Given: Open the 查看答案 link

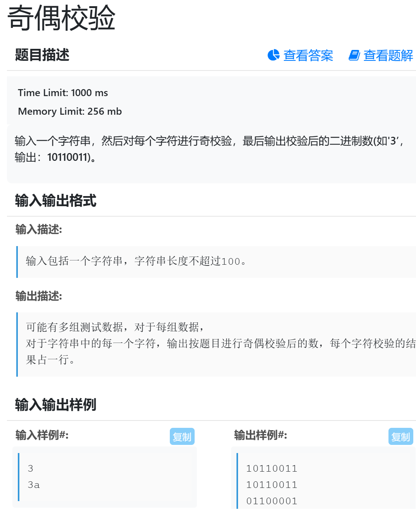Looking at the screenshot, I should [x=308, y=55].
